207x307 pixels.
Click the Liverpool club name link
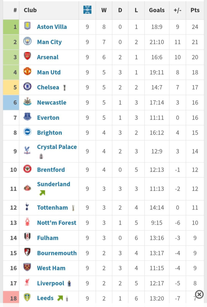point(51,283)
